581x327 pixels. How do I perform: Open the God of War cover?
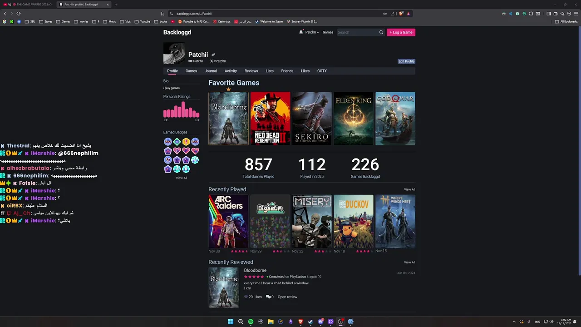pyautogui.click(x=395, y=119)
